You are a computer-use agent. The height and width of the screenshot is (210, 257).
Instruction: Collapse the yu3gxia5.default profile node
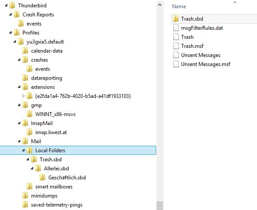pyautogui.click(x=15, y=41)
